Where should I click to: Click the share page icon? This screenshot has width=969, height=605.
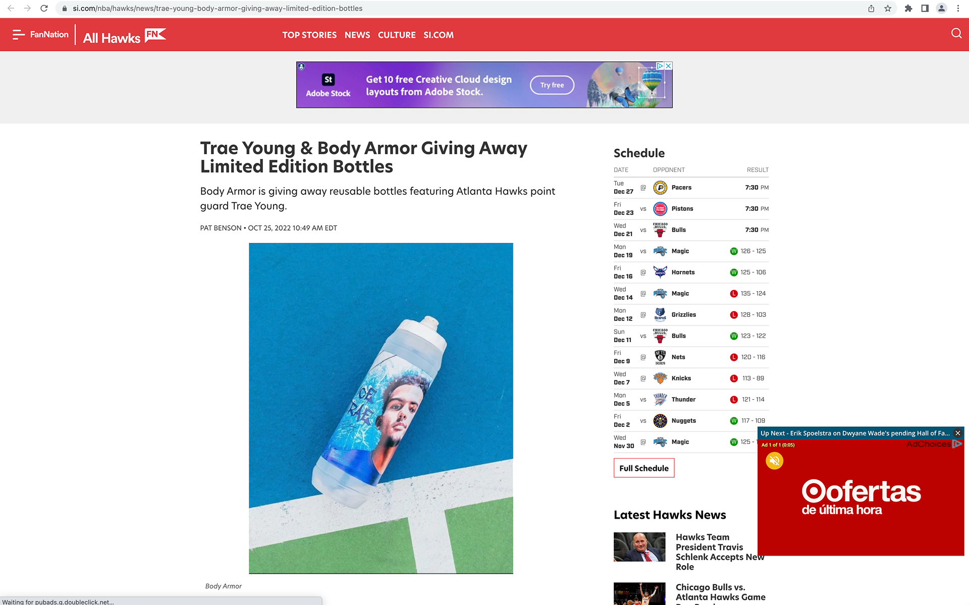(871, 8)
